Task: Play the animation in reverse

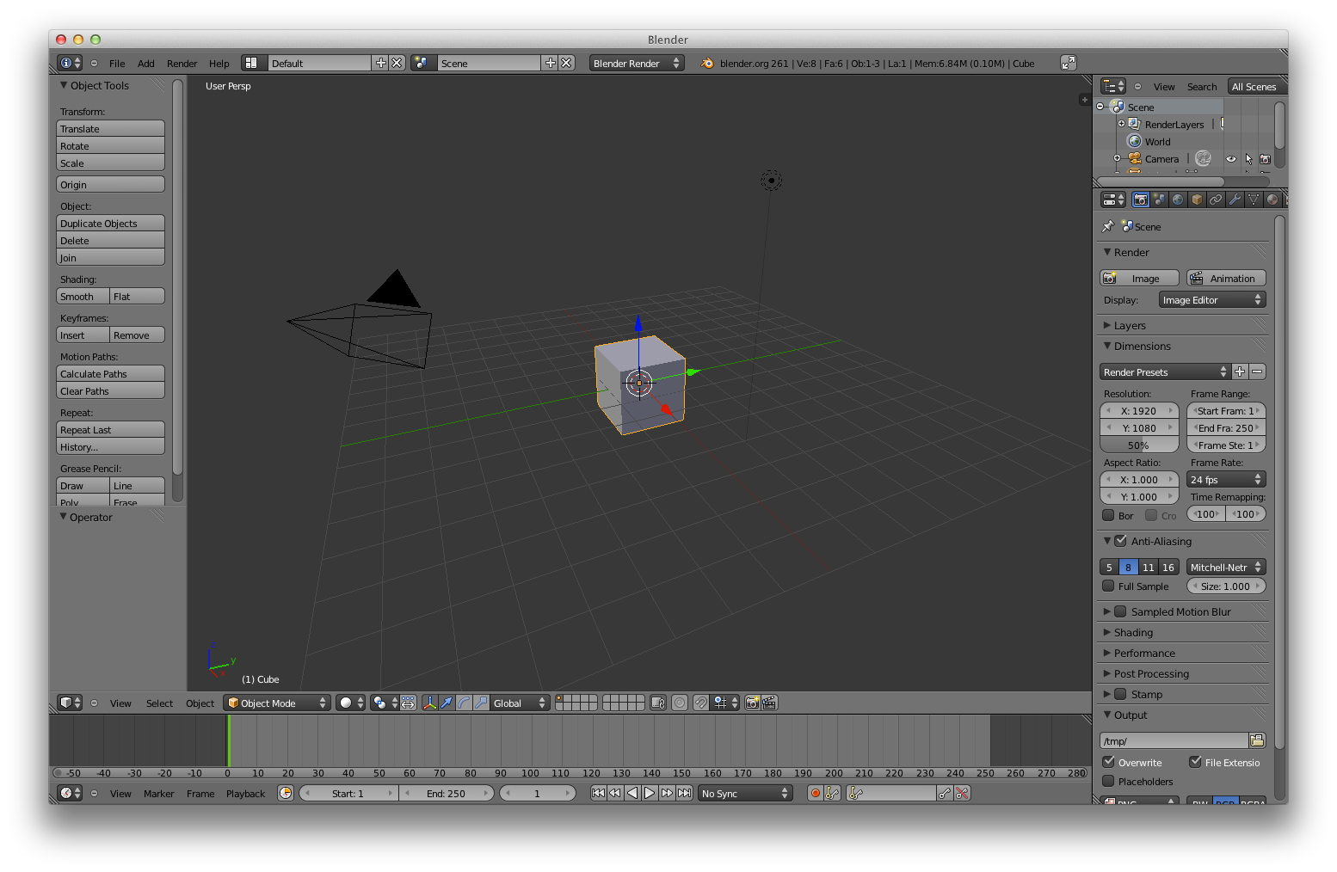Action: tap(632, 793)
